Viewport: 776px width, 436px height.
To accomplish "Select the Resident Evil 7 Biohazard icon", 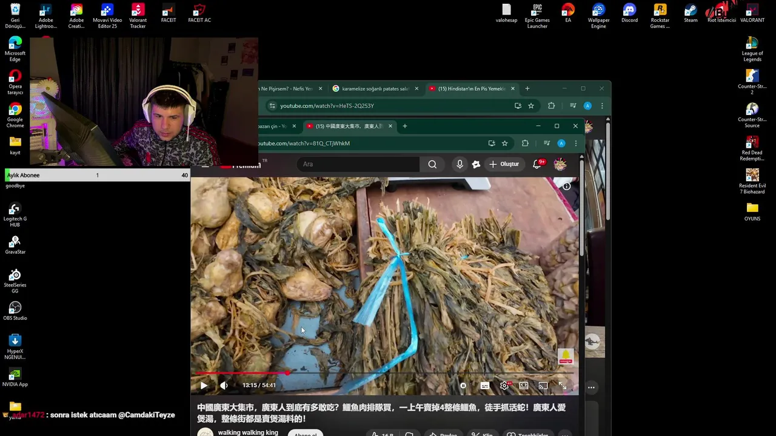I will click(x=752, y=181).
